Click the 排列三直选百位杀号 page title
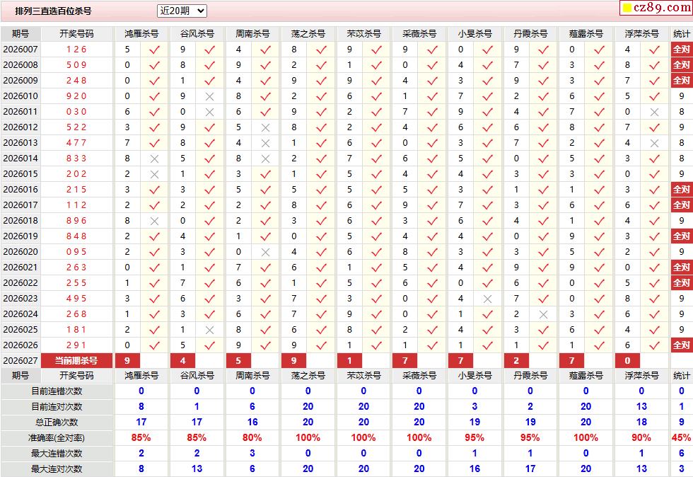The image size is (693, 477). [x=54, y=11]
